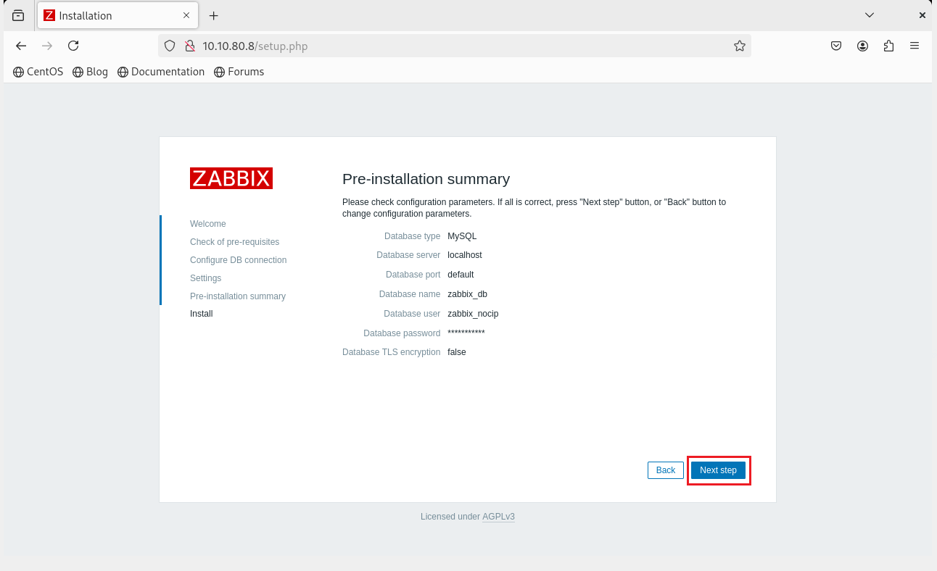Select the Welcome step in sidebar
Screen dimensions: 937x571
pos(208,224)
